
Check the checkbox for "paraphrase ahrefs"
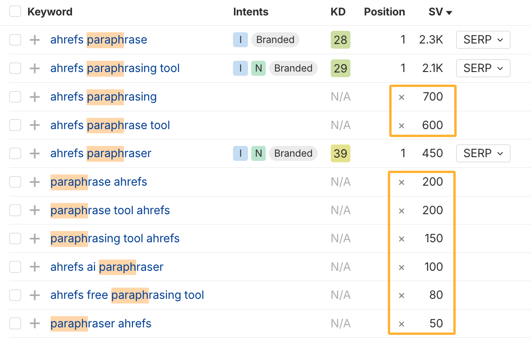pos(15,181)
